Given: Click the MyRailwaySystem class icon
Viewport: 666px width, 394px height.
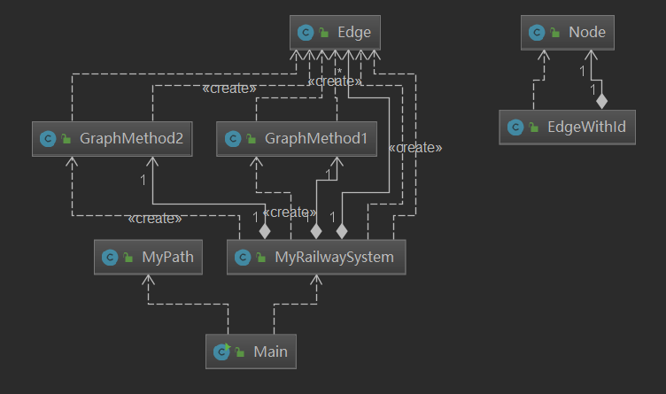Looking at the screenshot, I should tap(243, 258).
